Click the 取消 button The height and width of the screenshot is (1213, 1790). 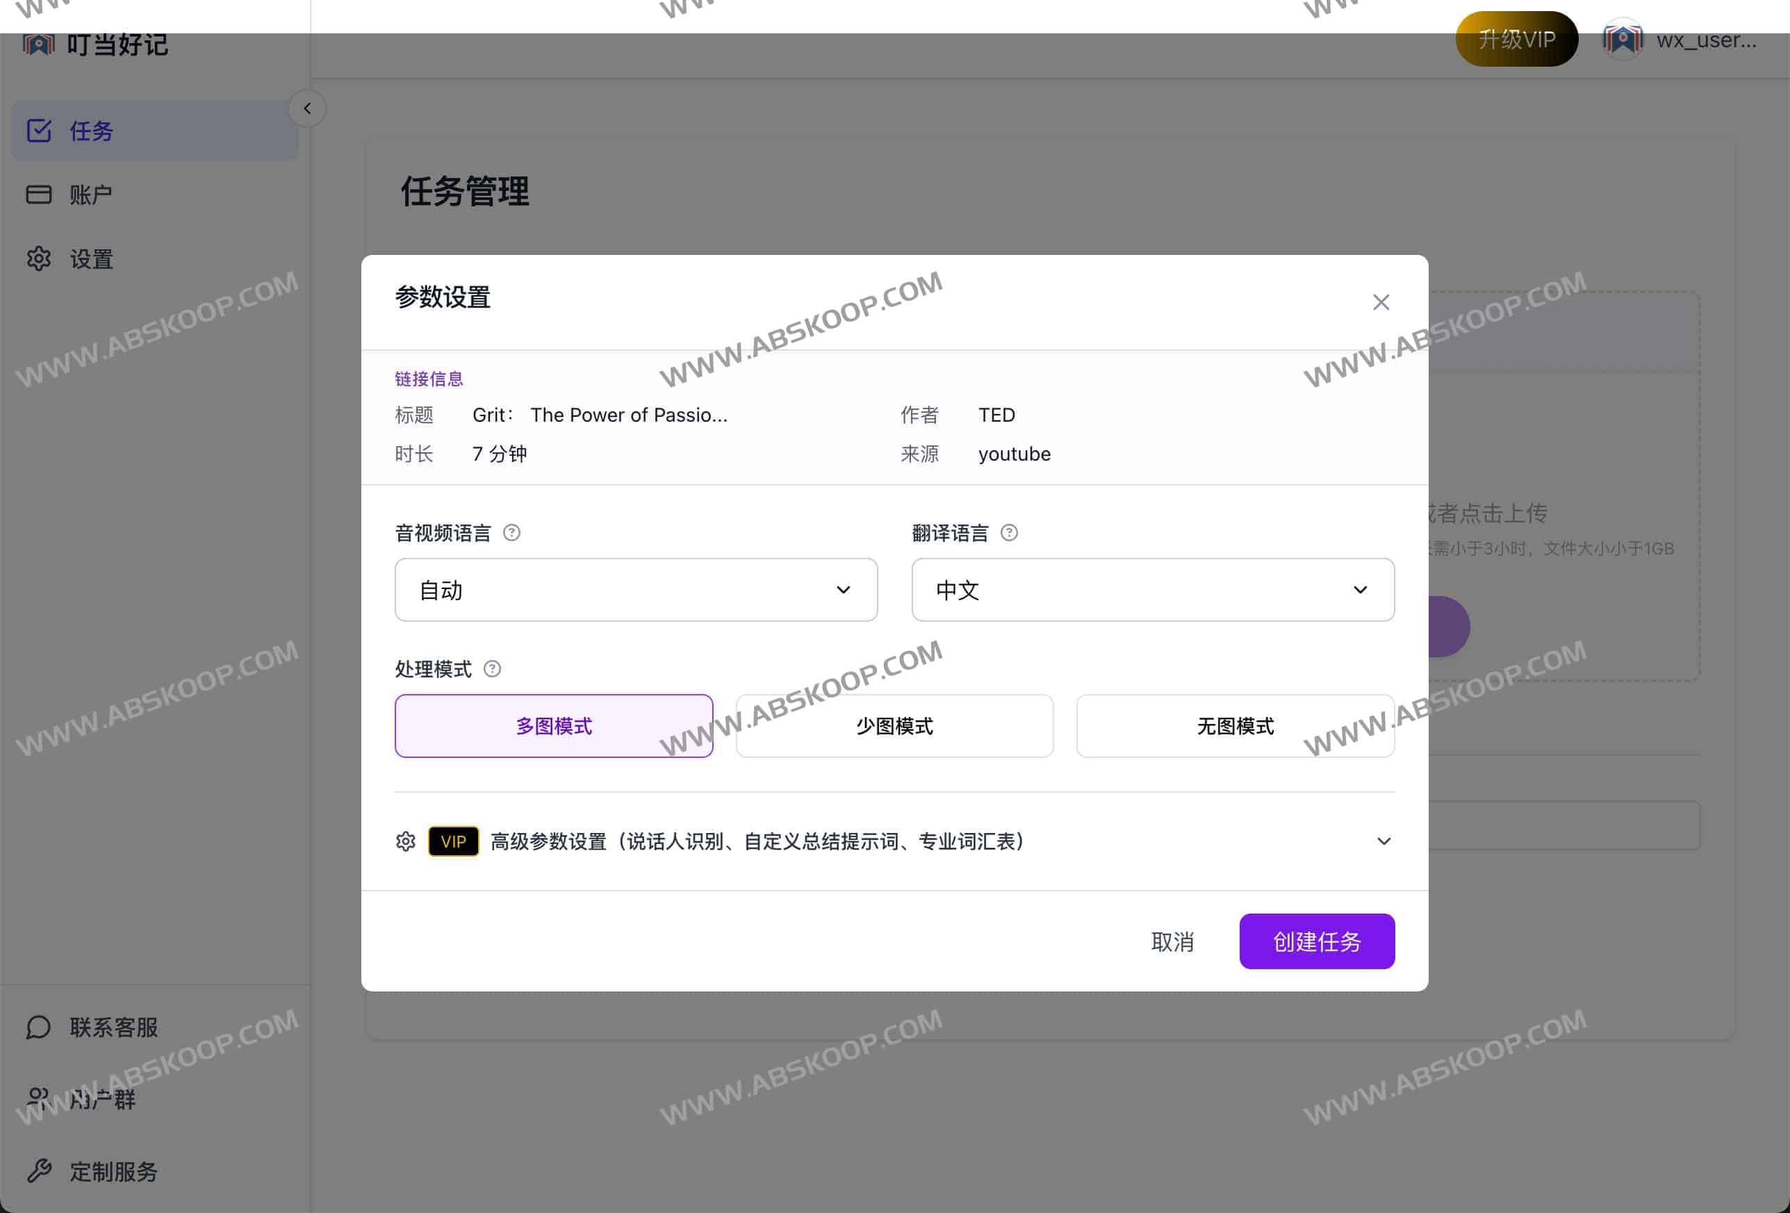tap(1172, 941)
